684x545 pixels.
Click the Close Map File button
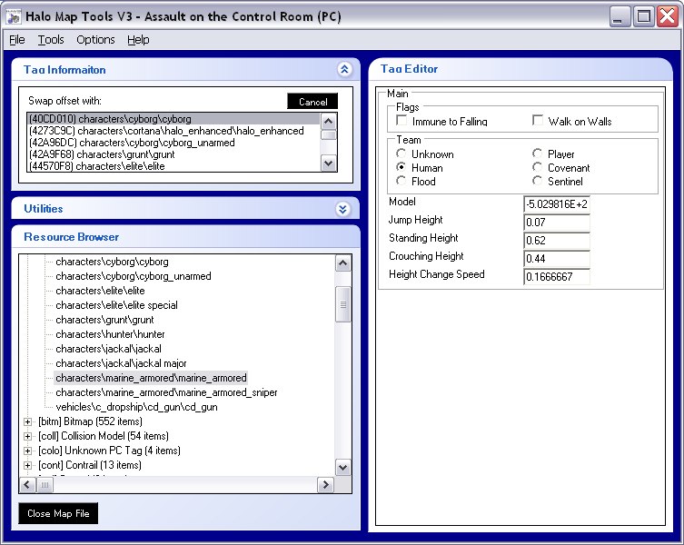click(x=58, y=513)
